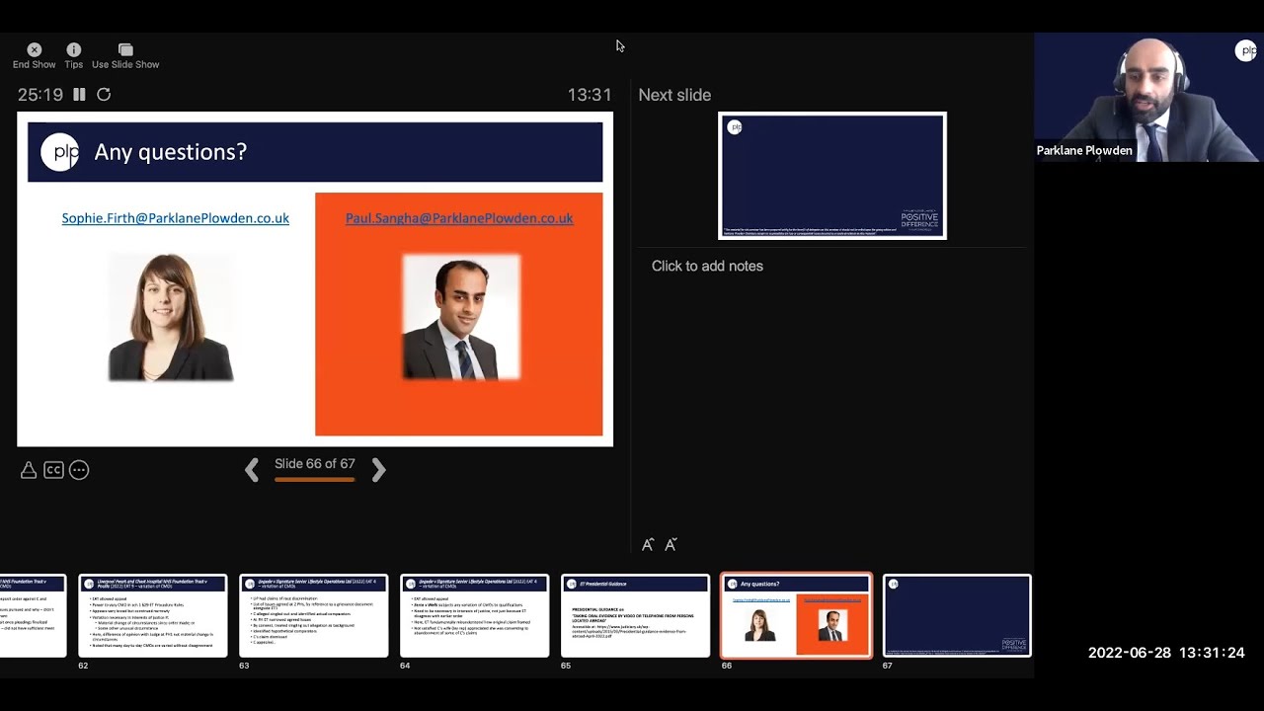Open the Tips icon
Image resolution: width=1264 pixels, height=711 pixels.
73,49
